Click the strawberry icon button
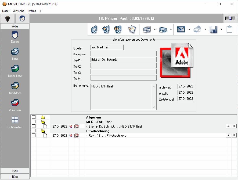 click(8, 18)
